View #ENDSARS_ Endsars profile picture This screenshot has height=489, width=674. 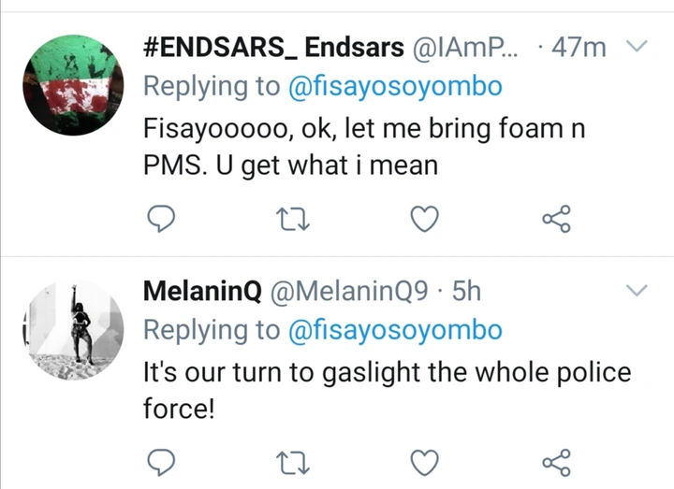(73, 80)
